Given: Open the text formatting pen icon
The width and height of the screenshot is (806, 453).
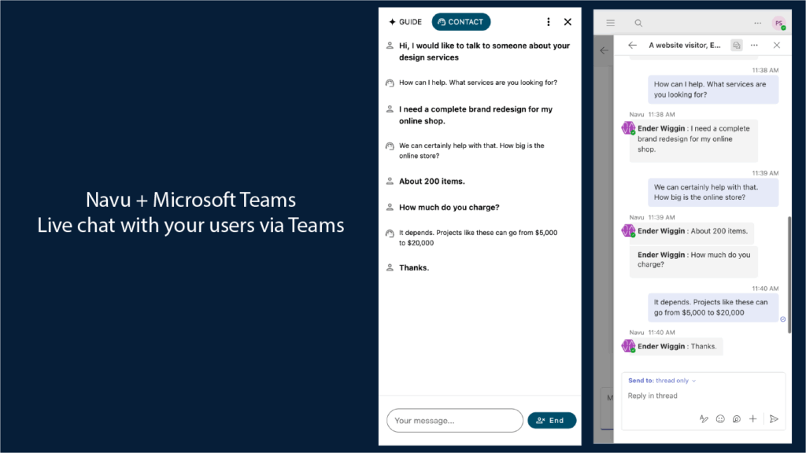Looking at the screenshot, I should 704,419.
